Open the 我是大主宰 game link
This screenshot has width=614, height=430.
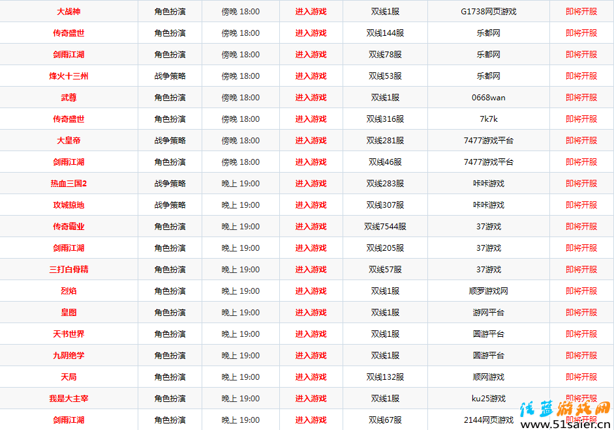(x=69, y=399)
